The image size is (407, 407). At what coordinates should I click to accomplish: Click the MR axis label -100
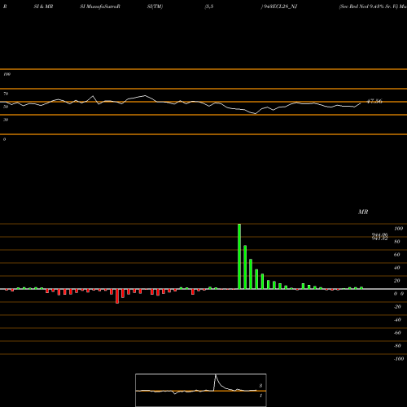399,359
